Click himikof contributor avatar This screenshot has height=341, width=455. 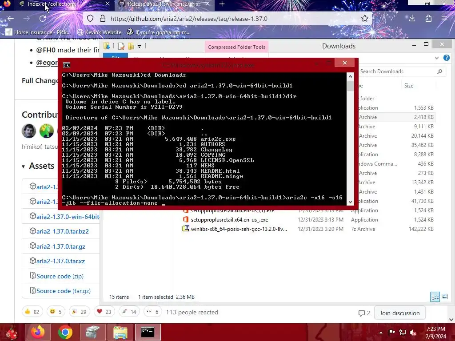29,131
